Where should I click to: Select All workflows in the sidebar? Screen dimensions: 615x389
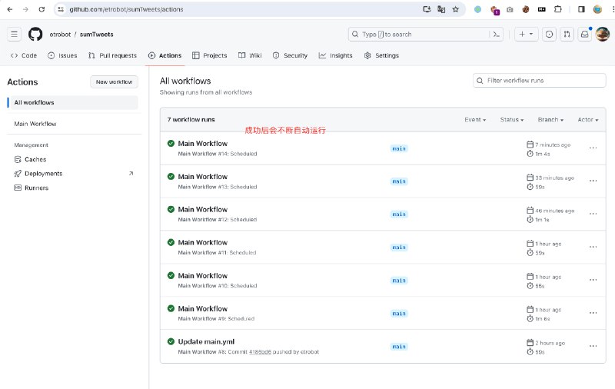72,103
